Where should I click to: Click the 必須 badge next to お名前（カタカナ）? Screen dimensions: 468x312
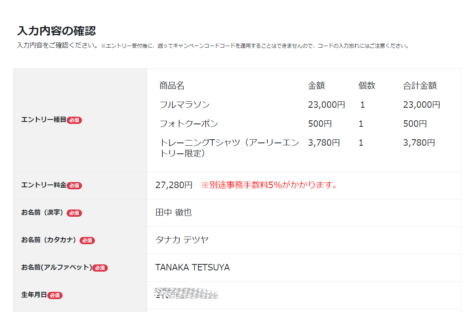(x=87, y=241)
